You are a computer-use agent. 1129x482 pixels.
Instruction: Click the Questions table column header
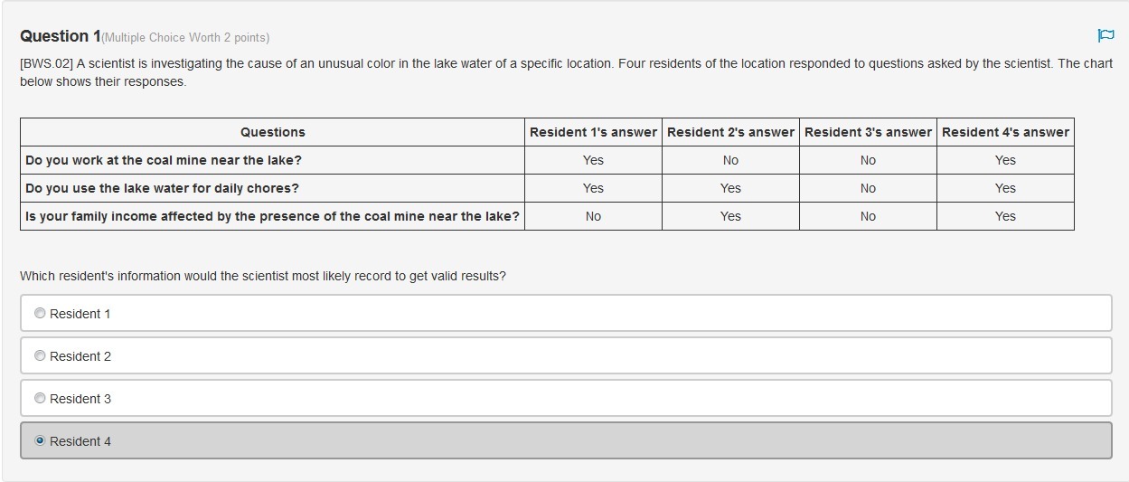(x=273, y=132)
